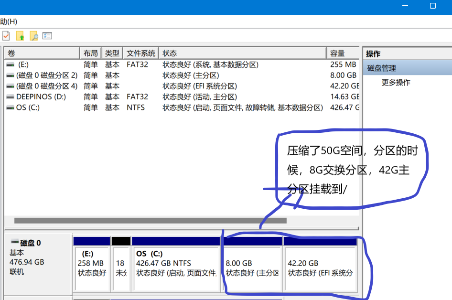Click the drive icon next to OS (C:)
Screen dimensions: 452x300
[10, 108]
